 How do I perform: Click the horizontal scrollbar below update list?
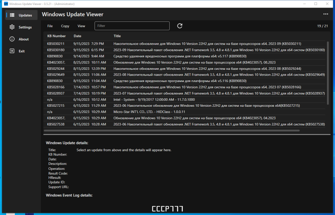point(171,130)
